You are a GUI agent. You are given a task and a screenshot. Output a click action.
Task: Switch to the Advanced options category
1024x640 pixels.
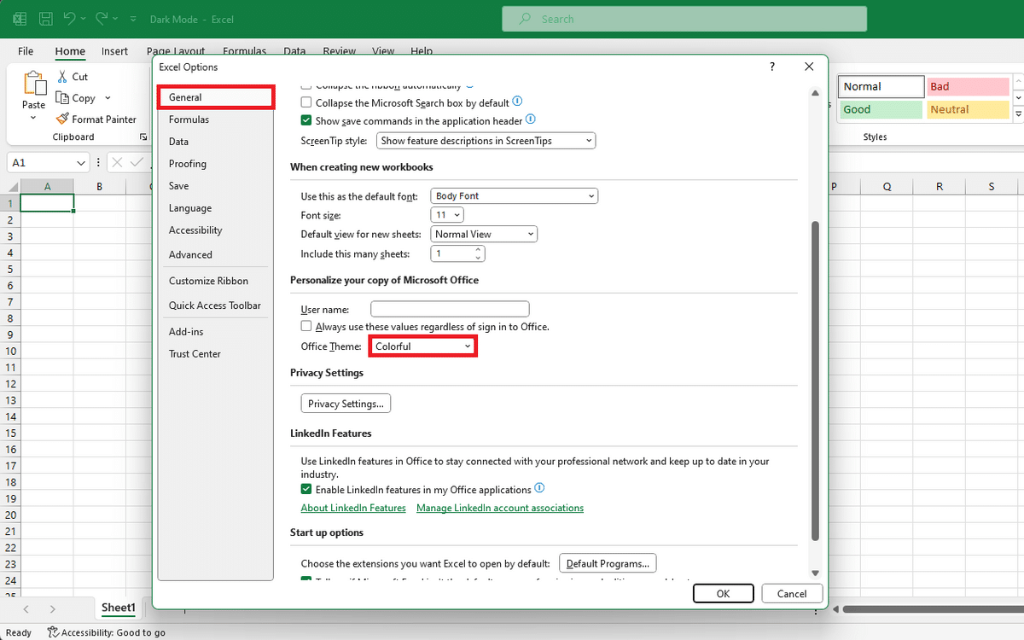tap(190, 254)
